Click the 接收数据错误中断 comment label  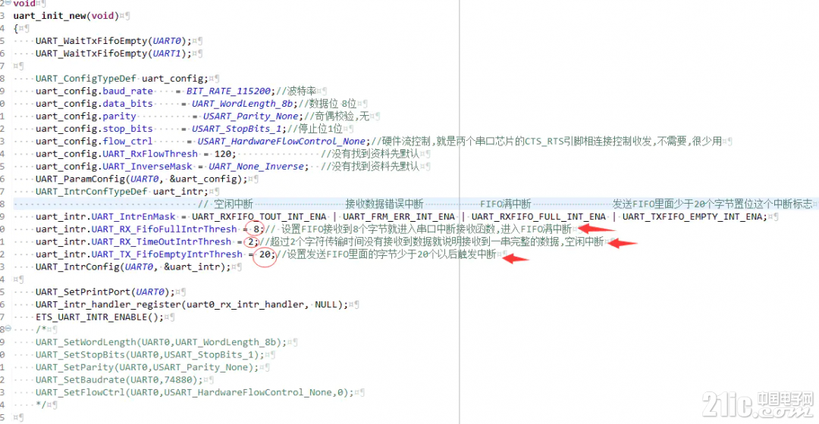click(x=384, y=204)
